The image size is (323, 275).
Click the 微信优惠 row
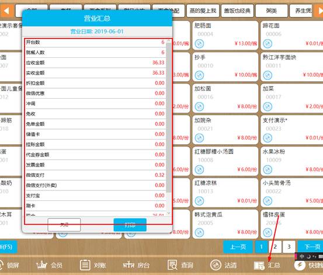pos(96,93)
